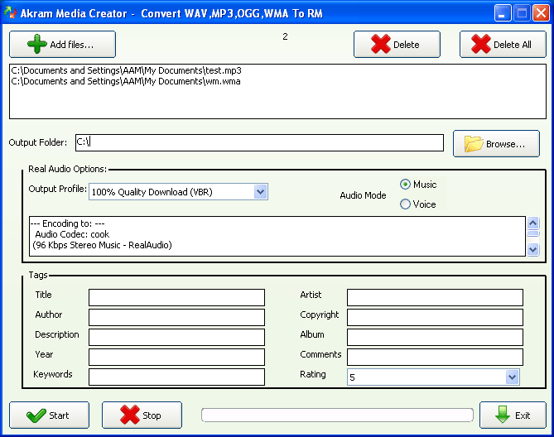Click into the Copyright tag field
554x437 pixels.
pyautogui.click(x=435, y=317)
